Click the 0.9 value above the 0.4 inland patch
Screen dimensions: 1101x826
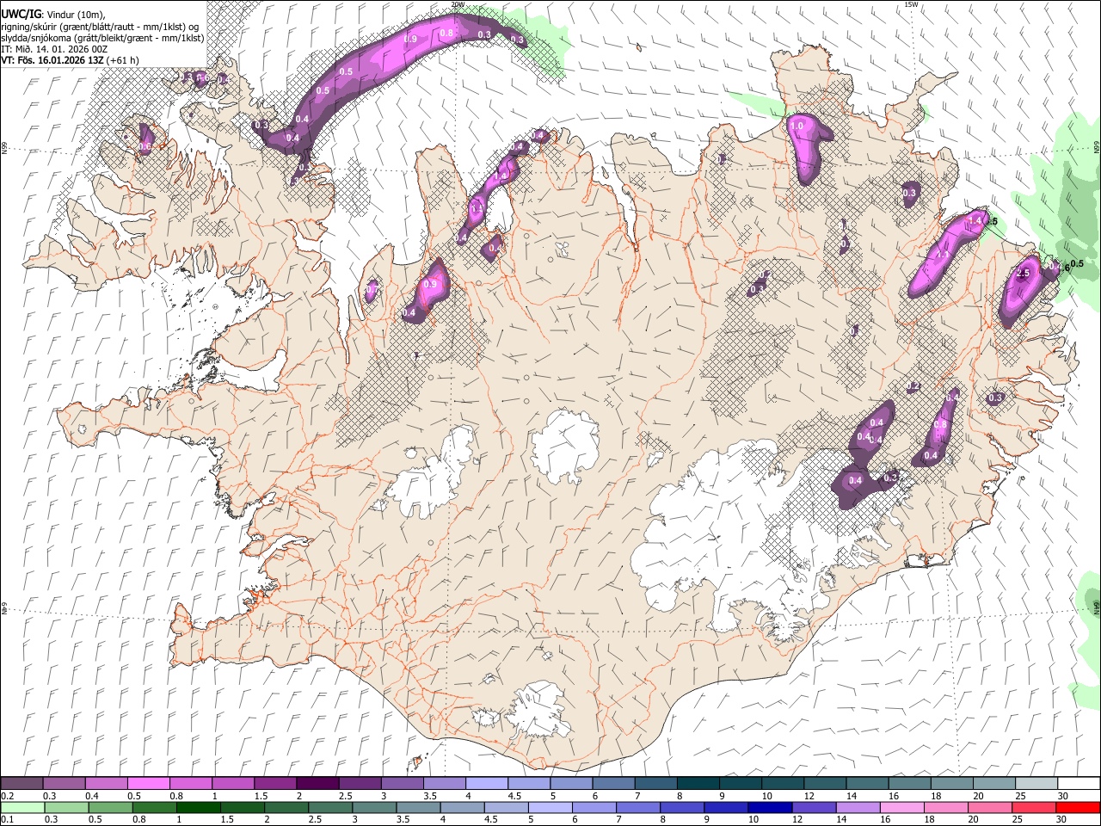click(x=431, y=285)
